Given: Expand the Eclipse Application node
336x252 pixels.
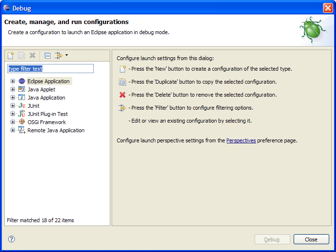Looking at the screenshot, I should (x=13, y=81).
